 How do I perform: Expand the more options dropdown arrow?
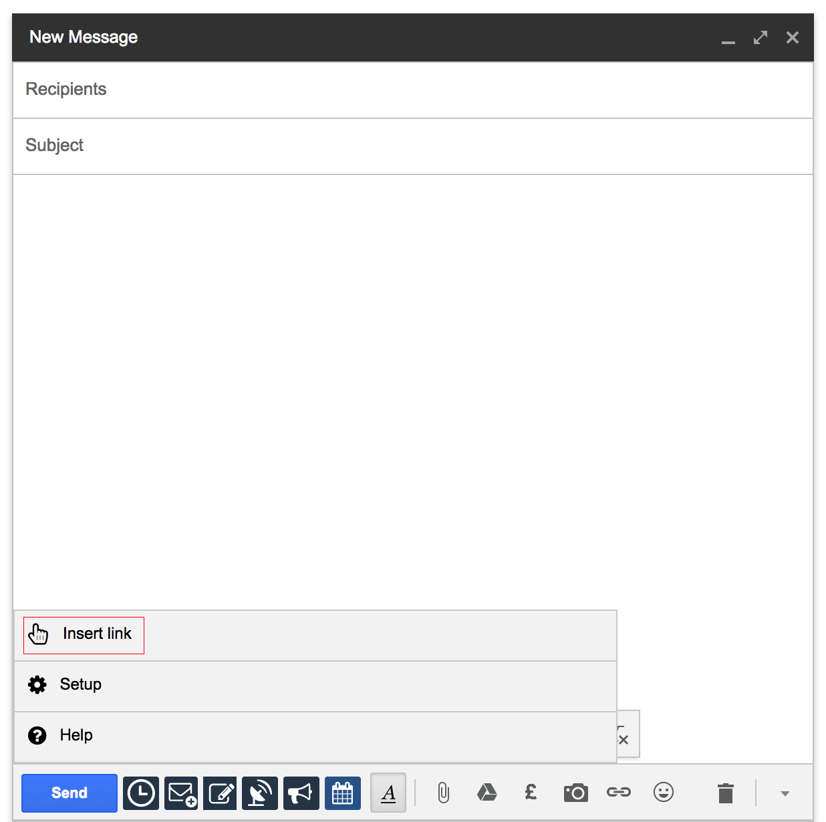[785, 794]
